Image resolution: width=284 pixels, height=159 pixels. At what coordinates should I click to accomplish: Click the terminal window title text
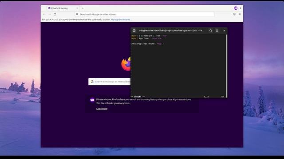click(172, 30)
